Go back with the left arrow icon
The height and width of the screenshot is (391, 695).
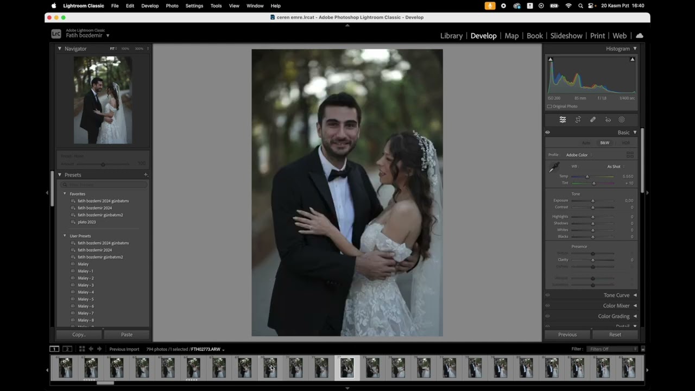pos(91,349)
